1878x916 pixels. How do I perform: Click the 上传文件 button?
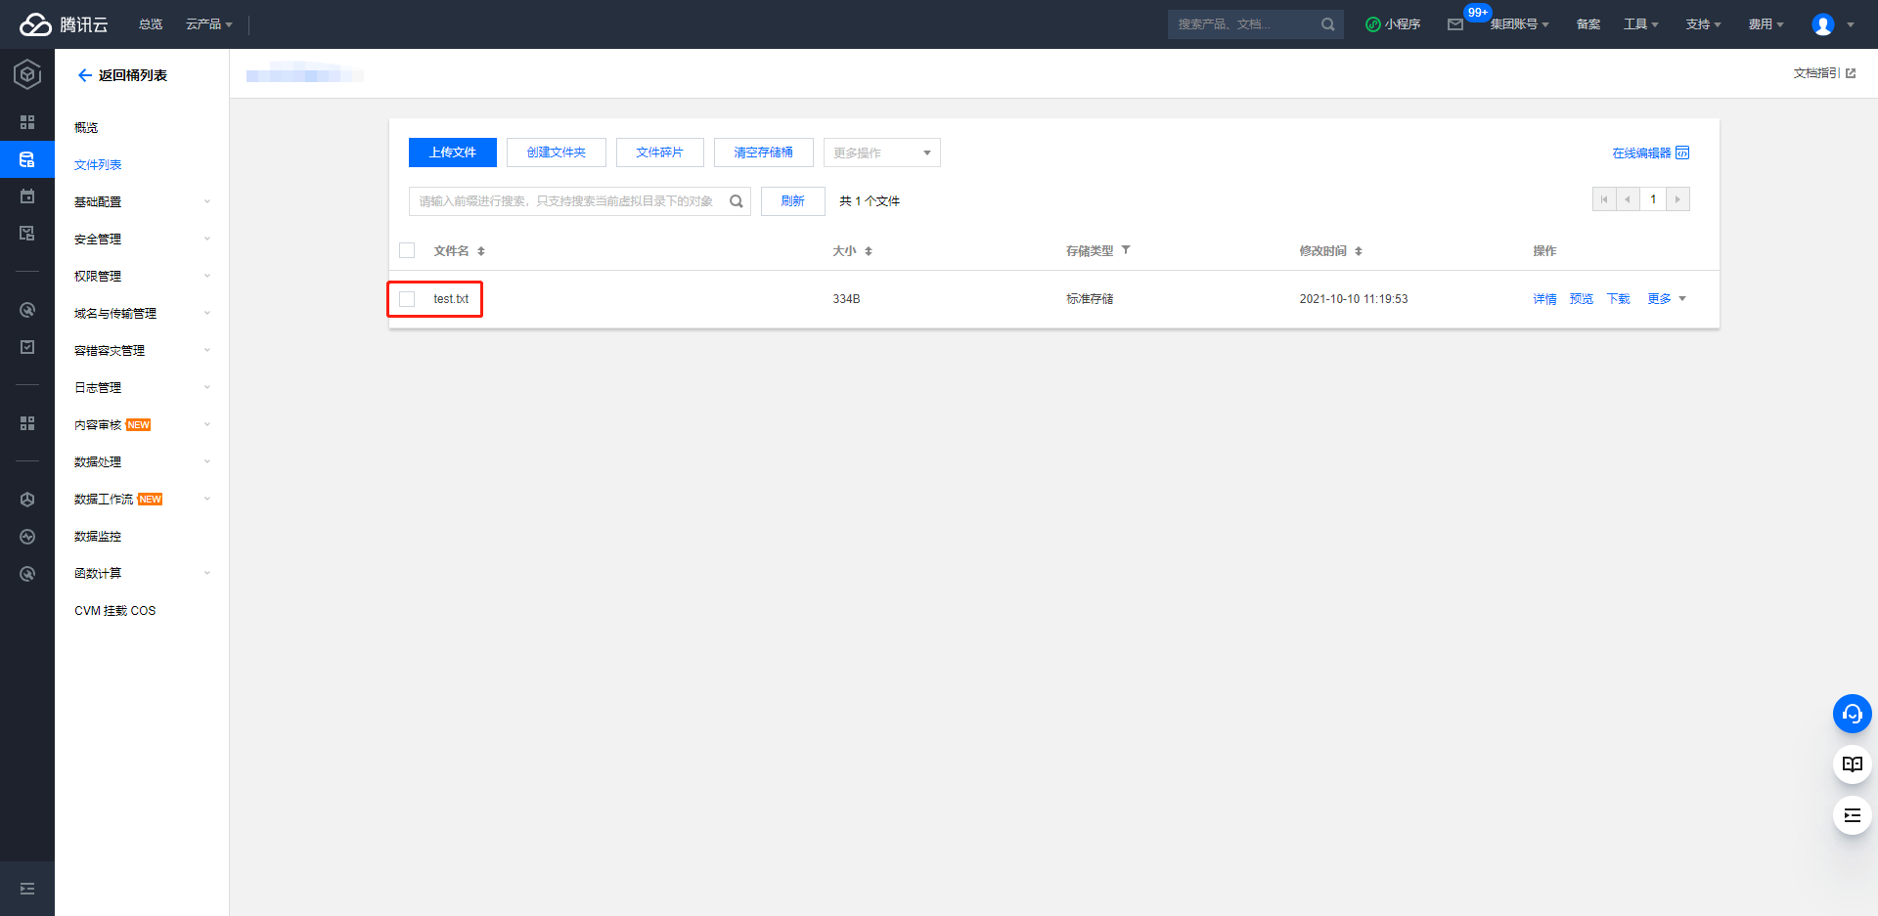453,153
